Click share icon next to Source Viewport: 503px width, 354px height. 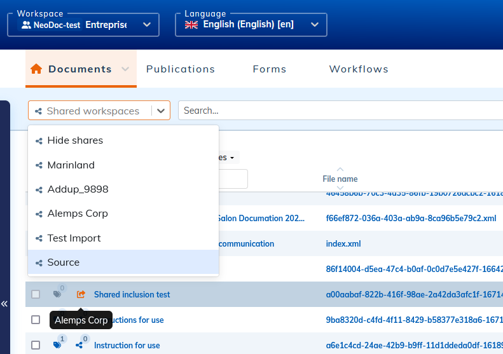coord(39,263)
